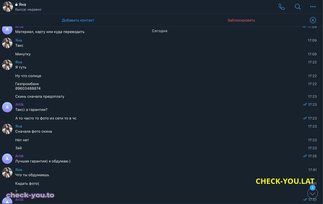
Task: Click the message Я туть
Action: coord(21,67)
